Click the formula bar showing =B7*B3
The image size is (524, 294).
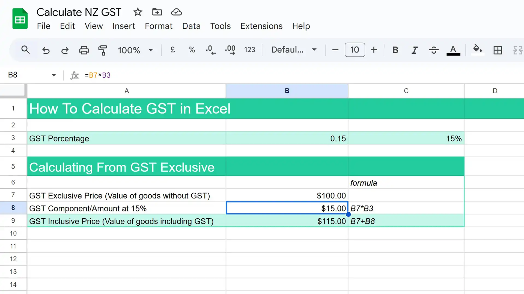click(x=303, y=75)
